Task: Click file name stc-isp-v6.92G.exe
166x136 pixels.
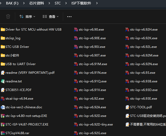Action: [x=92, y=133]
